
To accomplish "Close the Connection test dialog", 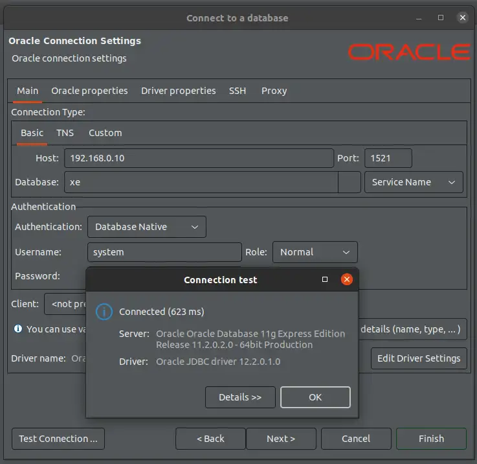I will click(346, 279).
